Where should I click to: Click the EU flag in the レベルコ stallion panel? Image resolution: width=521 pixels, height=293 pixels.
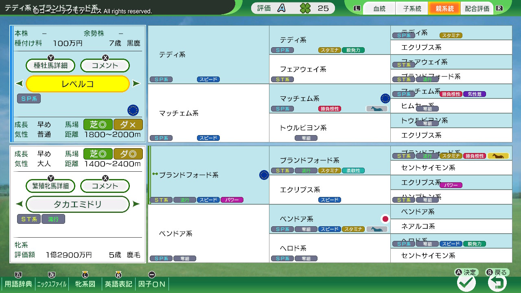(133, 110)
